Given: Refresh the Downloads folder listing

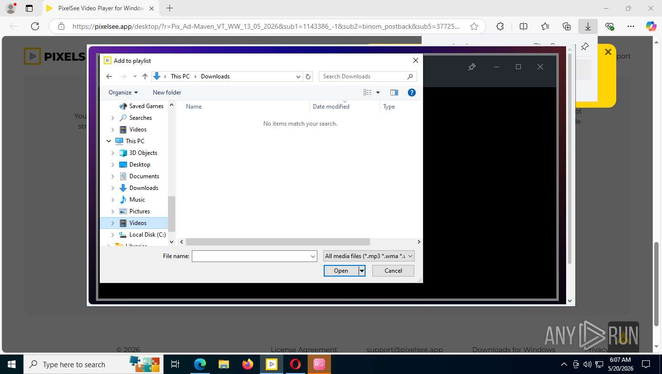Looking at the screenshot, I should click(x=308, y=76).
